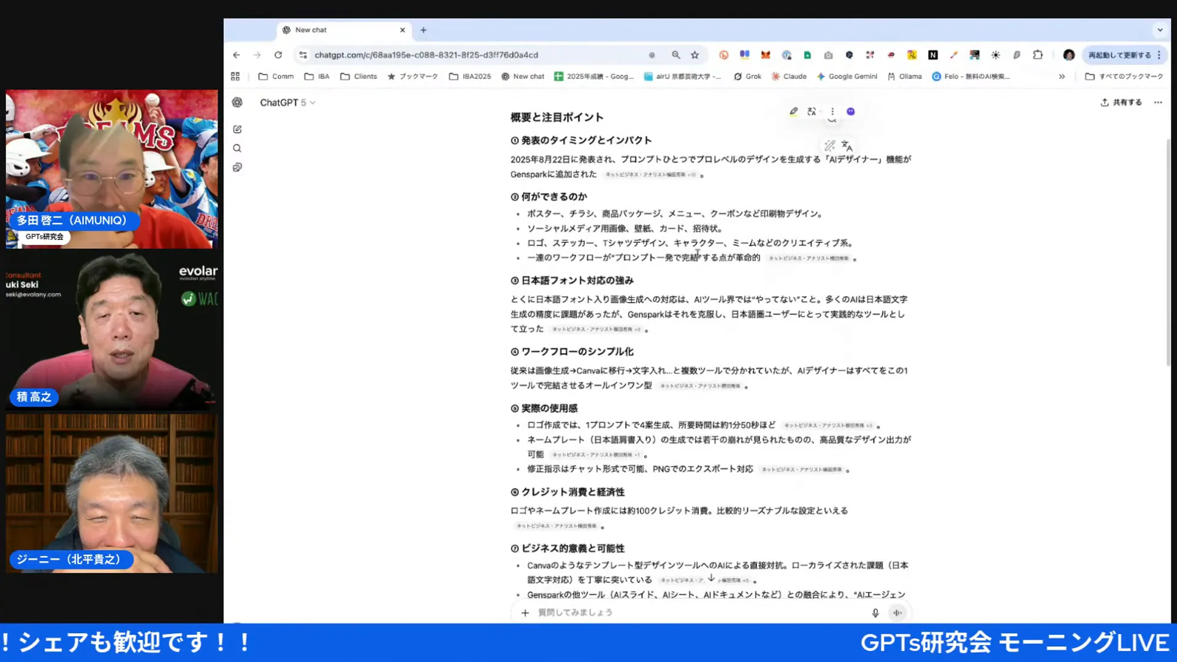
Task: Open citation chip after エクスポート対応
Action: pos(802,470)
